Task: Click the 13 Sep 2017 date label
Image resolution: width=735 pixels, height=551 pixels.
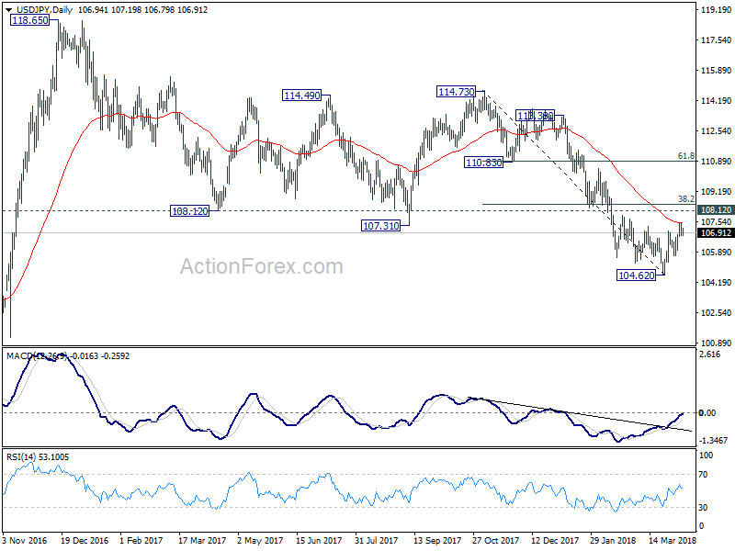Action: (437, 540)
